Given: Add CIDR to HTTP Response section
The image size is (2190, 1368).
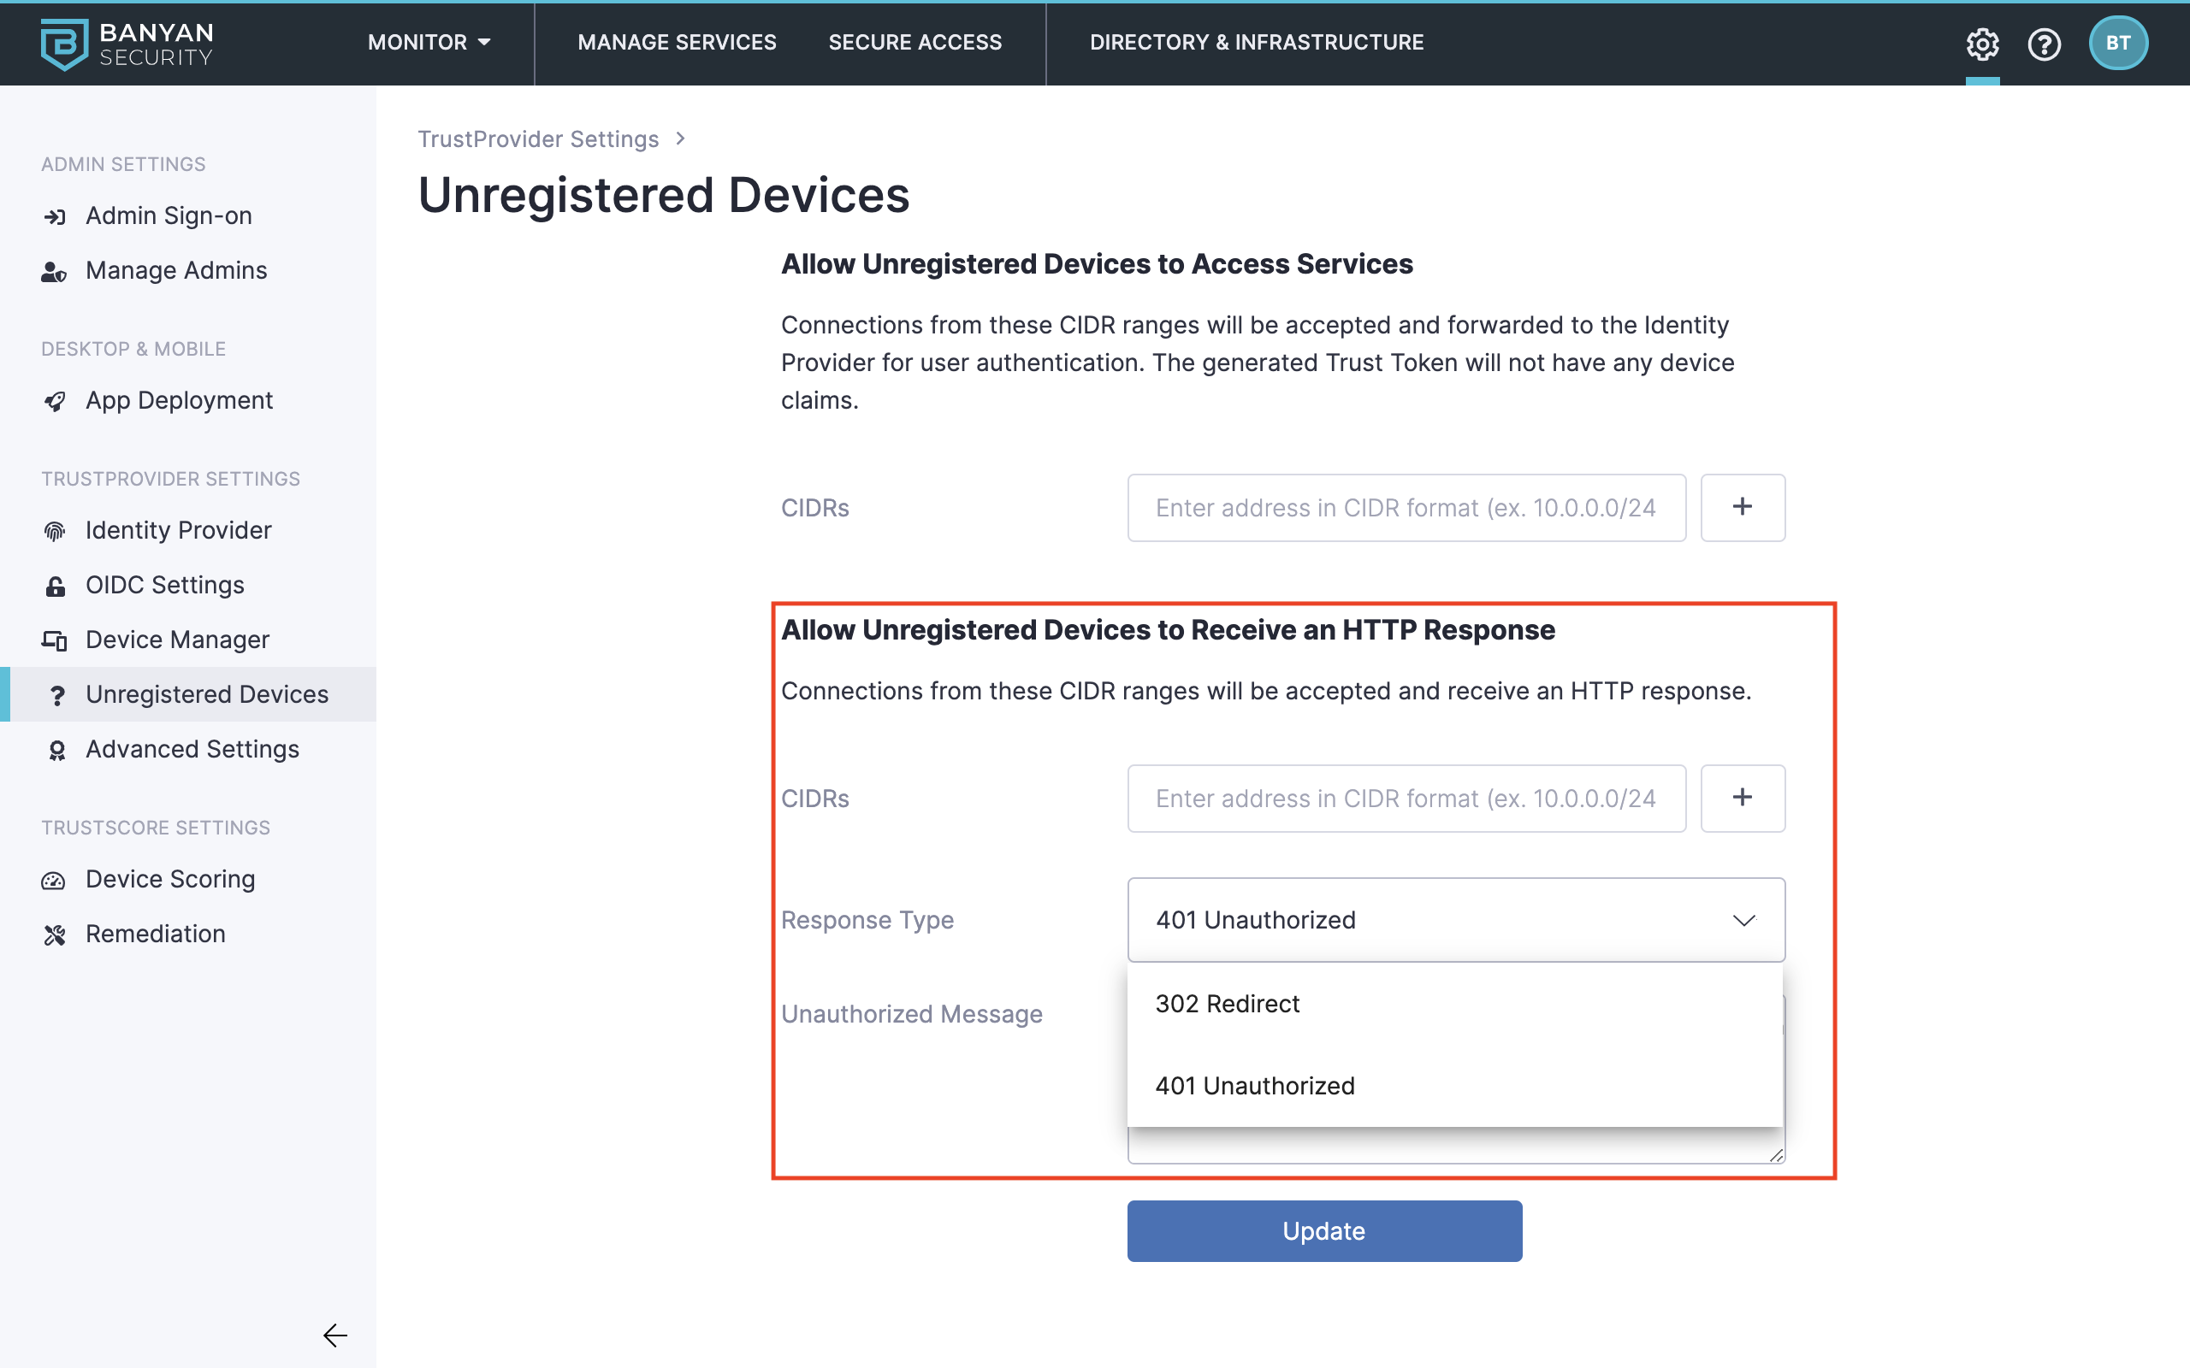Looking at the screenshot, I should coord(1742,798).
